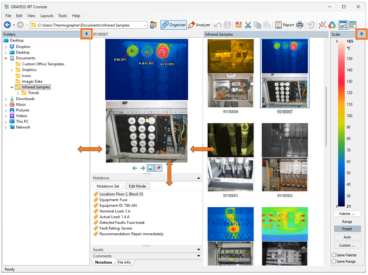The height and width of the screenshot is (275, 368).
Task: Expand the This PC node
Action: tap(6, 122)
